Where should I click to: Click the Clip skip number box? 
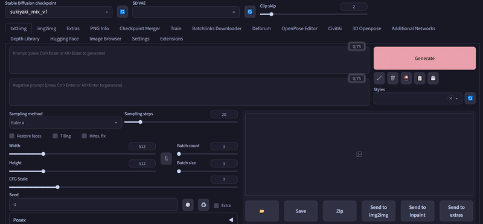pyautogui.click(x=354, y=7)
